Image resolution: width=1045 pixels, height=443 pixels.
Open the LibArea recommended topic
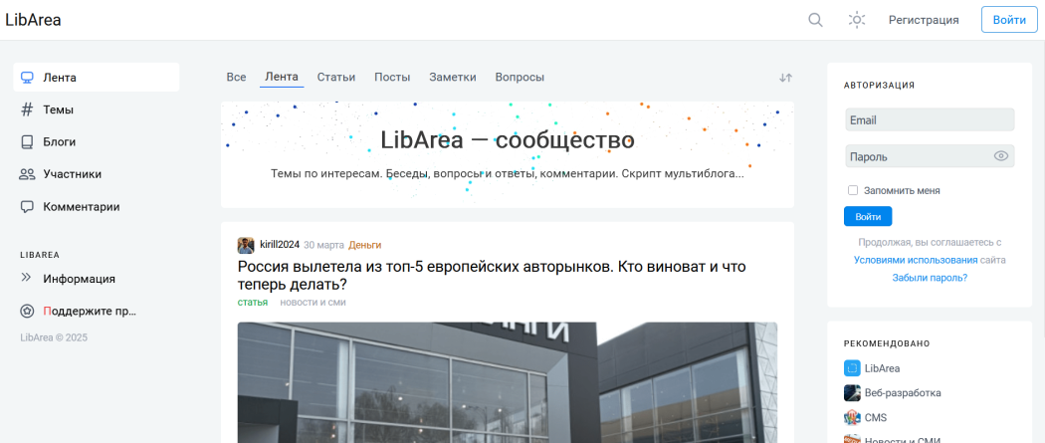(883, 368)
